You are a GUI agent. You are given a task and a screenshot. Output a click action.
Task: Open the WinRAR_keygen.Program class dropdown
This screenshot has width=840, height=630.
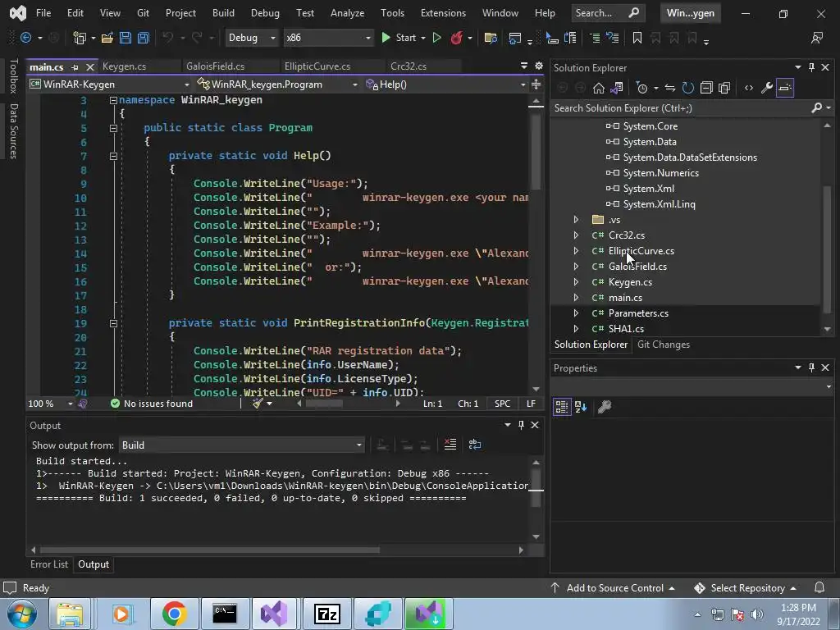click(x=277, y=84)
